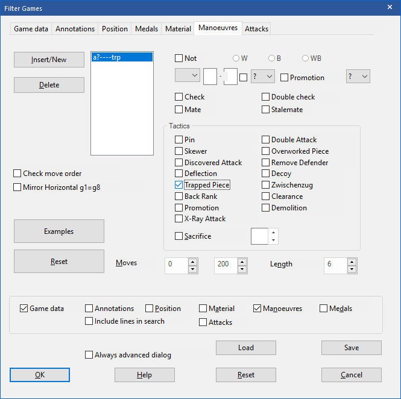Open the piece selection dropdown
The image size is (401, 399).
tap(187, 76)
